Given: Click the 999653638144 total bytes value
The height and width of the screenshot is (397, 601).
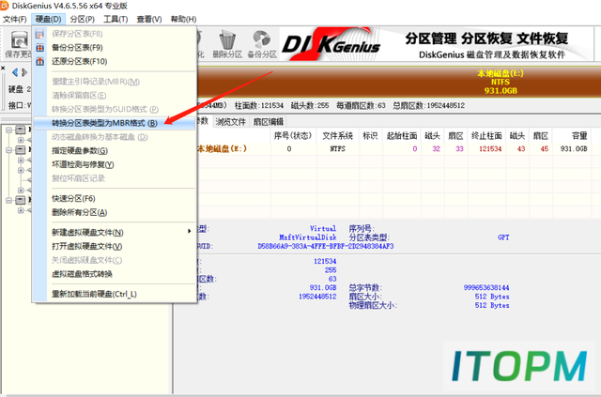Looking at the screenshot, I should 486,288.
